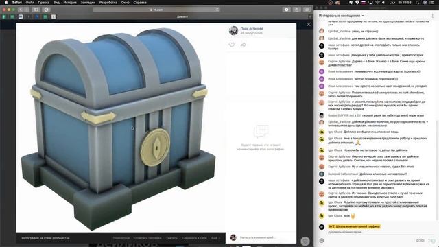Viewport: 439px width, 247px height.
Task: Open the blue favorites bar bookmark
Action: (37, 16)
